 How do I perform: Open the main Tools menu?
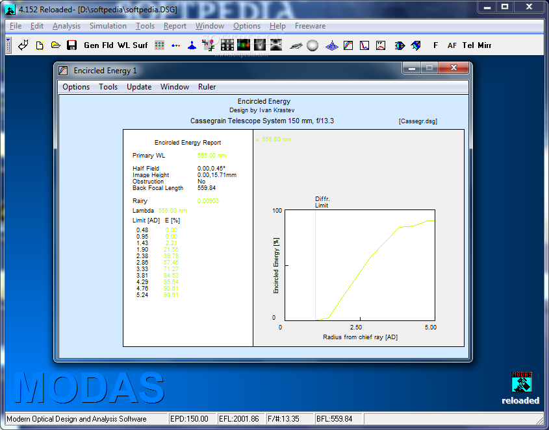click(146, 26)
